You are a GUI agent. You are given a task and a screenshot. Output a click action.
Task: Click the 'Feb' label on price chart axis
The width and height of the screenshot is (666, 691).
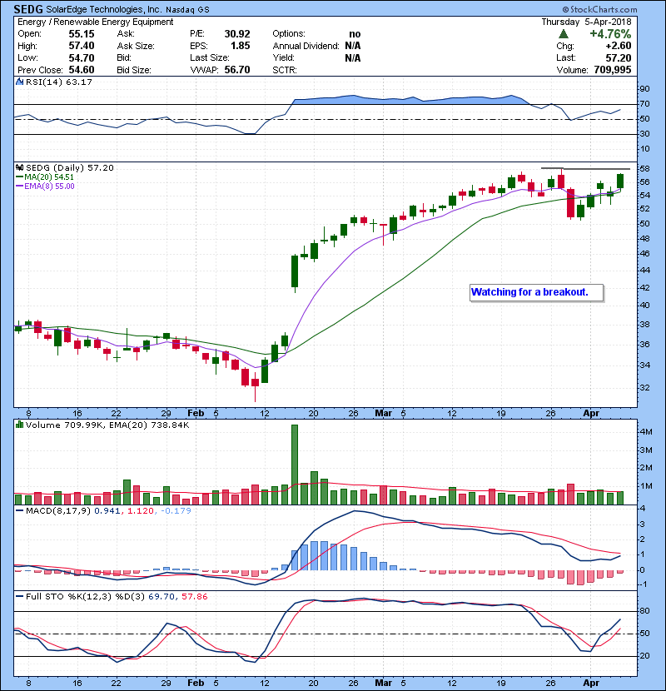(x=196, y=414)
